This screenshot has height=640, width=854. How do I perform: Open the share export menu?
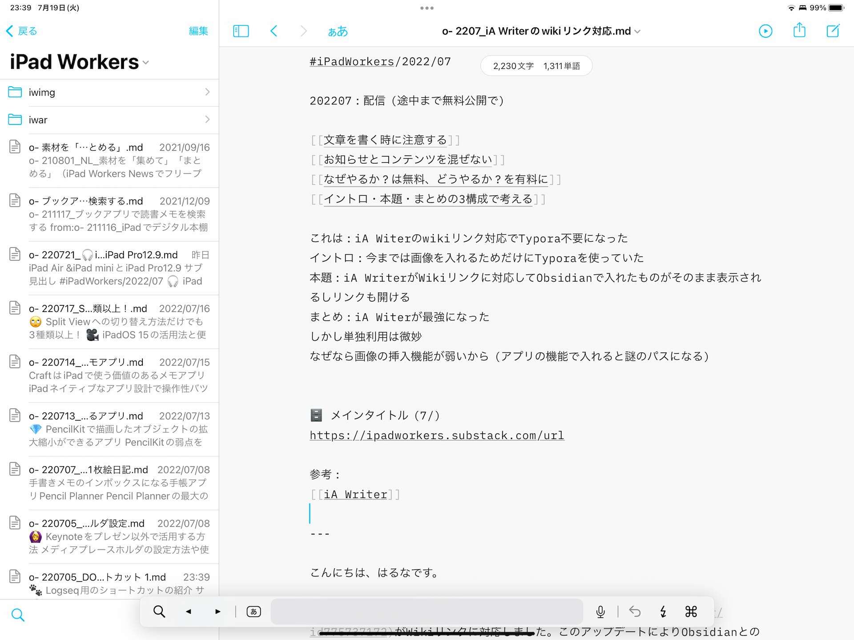799,30
